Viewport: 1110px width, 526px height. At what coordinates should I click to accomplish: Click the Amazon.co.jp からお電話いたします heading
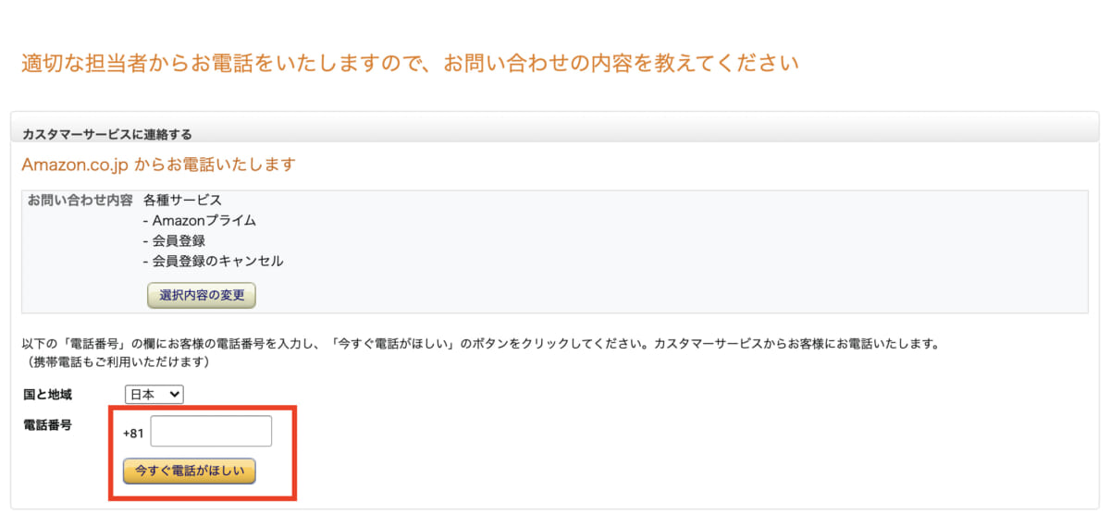point(158,165)
